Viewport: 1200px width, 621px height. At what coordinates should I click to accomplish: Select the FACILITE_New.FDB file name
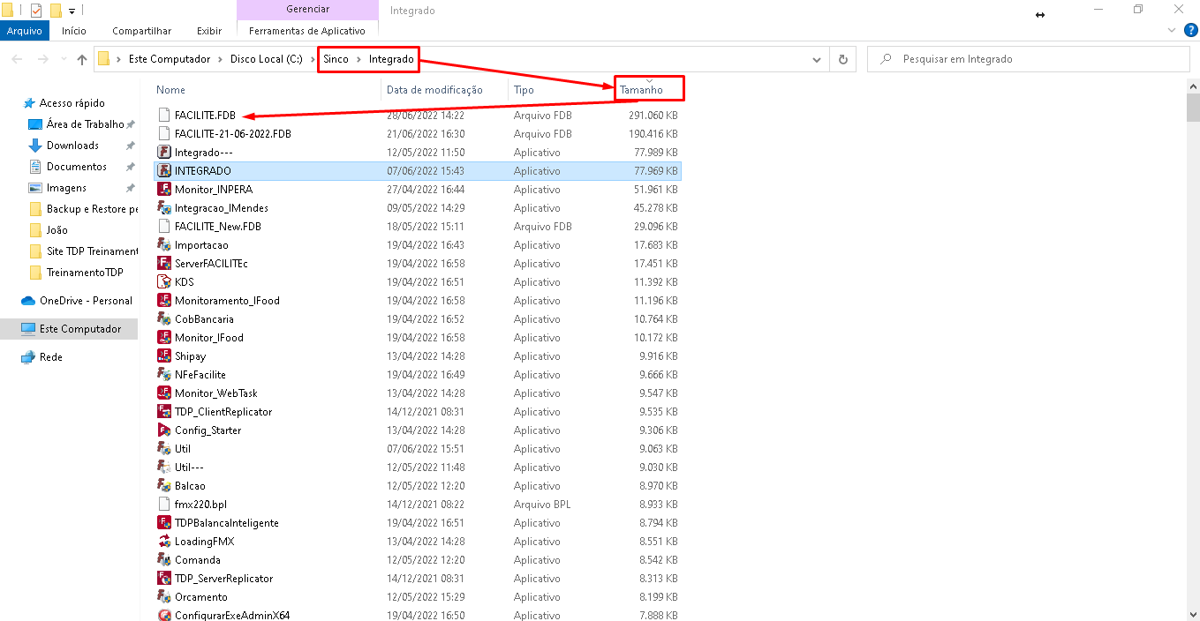[x=218, y=227]
